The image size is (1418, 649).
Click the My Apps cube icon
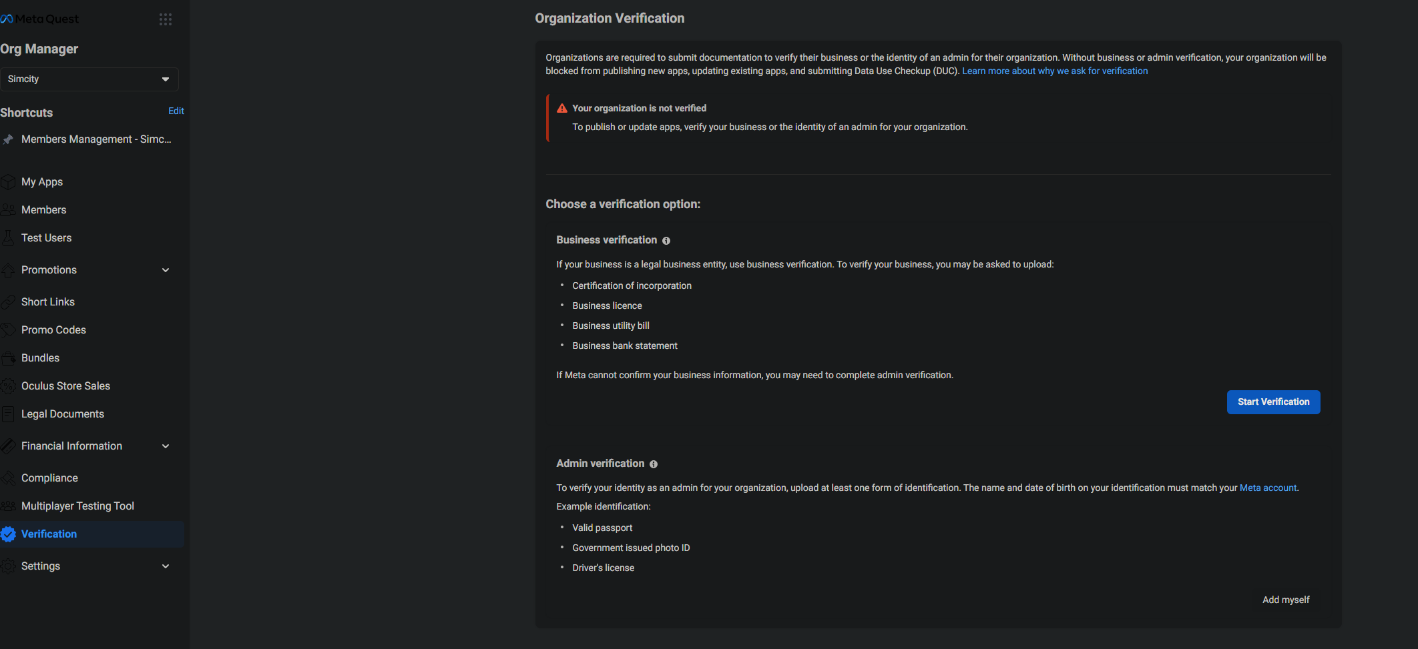click(x=8, y=182)
